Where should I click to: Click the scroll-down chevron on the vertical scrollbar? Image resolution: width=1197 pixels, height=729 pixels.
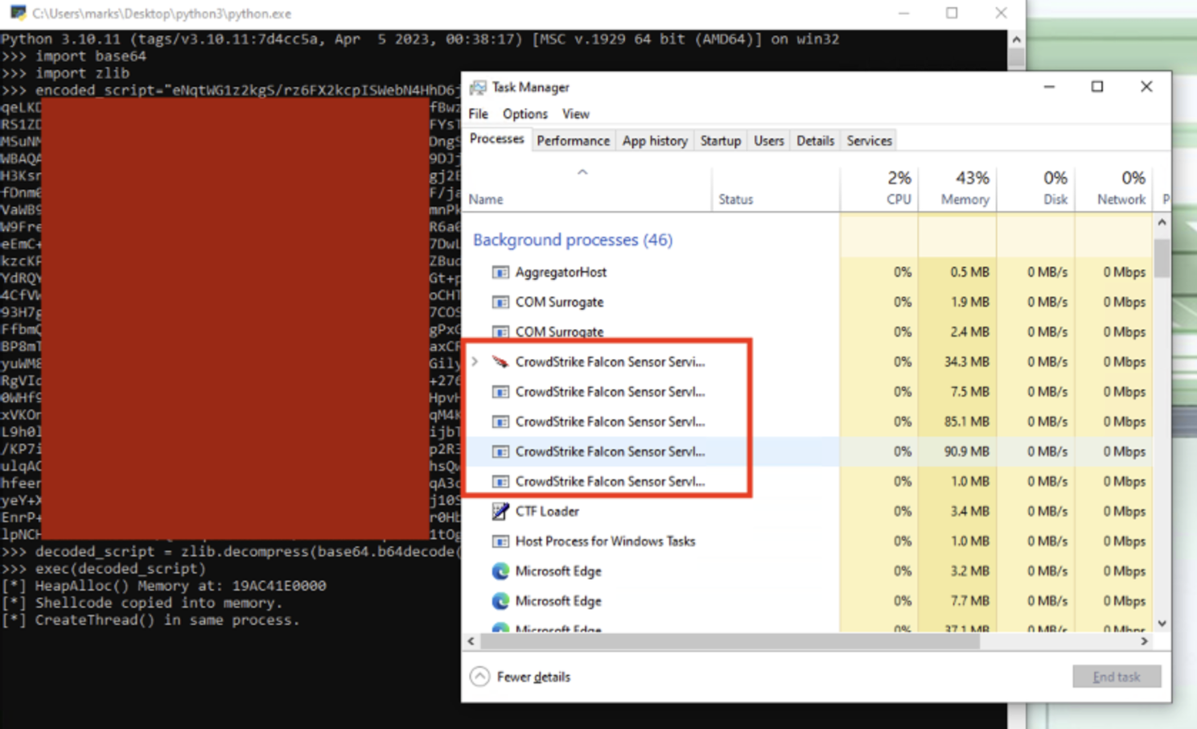click(1162, 623)
